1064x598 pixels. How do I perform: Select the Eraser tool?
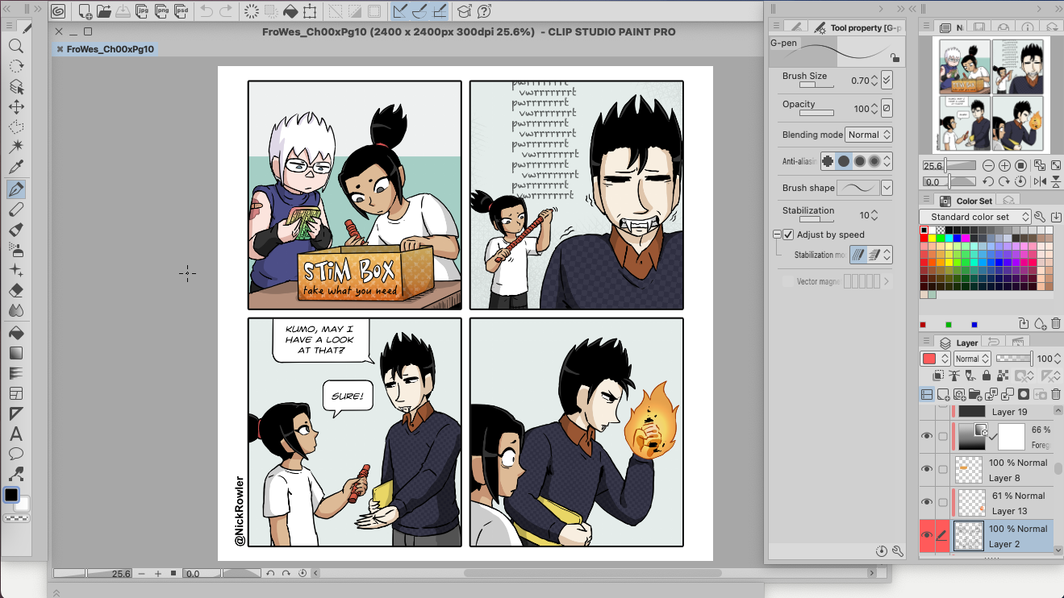(16, 290)
